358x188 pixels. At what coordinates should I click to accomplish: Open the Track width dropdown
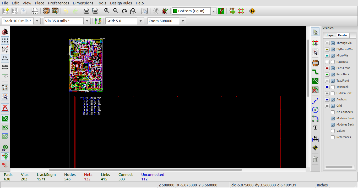[37, 21]
